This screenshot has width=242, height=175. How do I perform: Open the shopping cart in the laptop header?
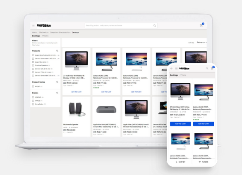tap(201, 25)
